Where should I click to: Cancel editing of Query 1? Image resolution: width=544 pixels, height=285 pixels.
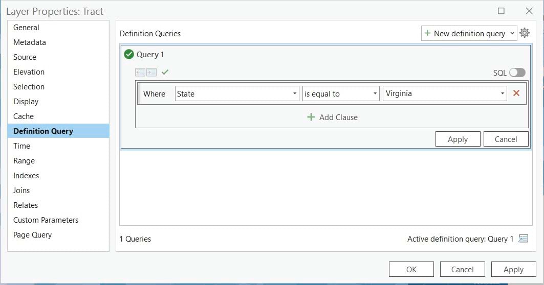pos(506,139)
